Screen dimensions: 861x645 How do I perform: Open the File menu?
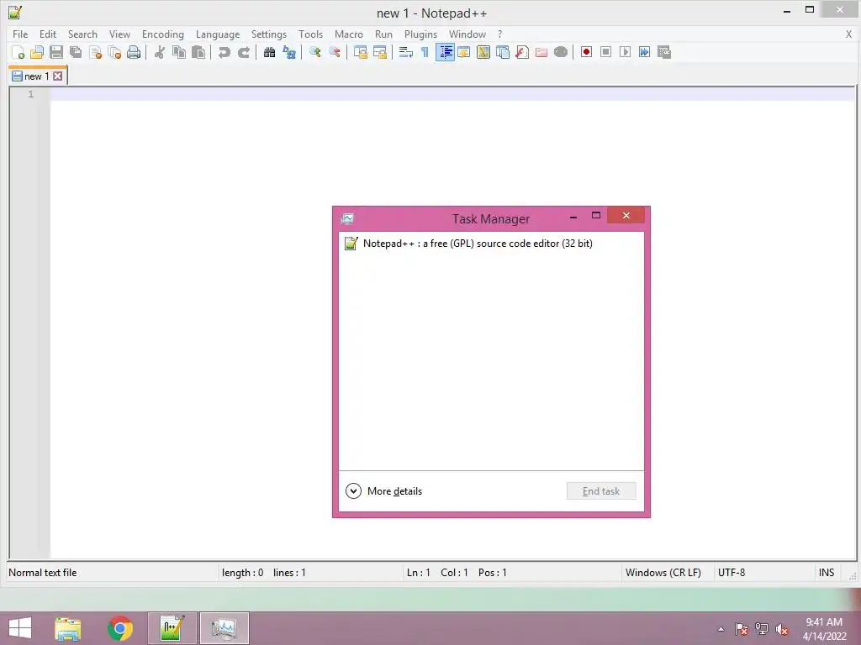coord(20,34)
